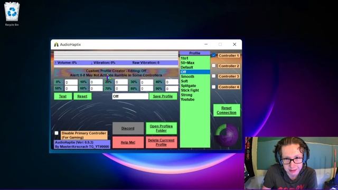Minimize the AudioHaptix window
The height and width of the screenshot is (190, 338).
coord(206,44)
